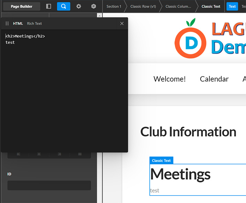Screen dimensions: 246x203
Task: Click the Page Builder button
Action: click(x=22, y=6)
